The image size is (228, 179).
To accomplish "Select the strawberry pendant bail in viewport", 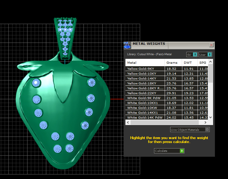I will (x=65, y=38).
